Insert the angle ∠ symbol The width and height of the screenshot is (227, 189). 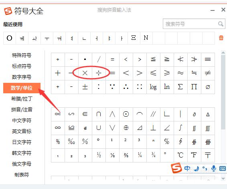(x=167, y=128)
